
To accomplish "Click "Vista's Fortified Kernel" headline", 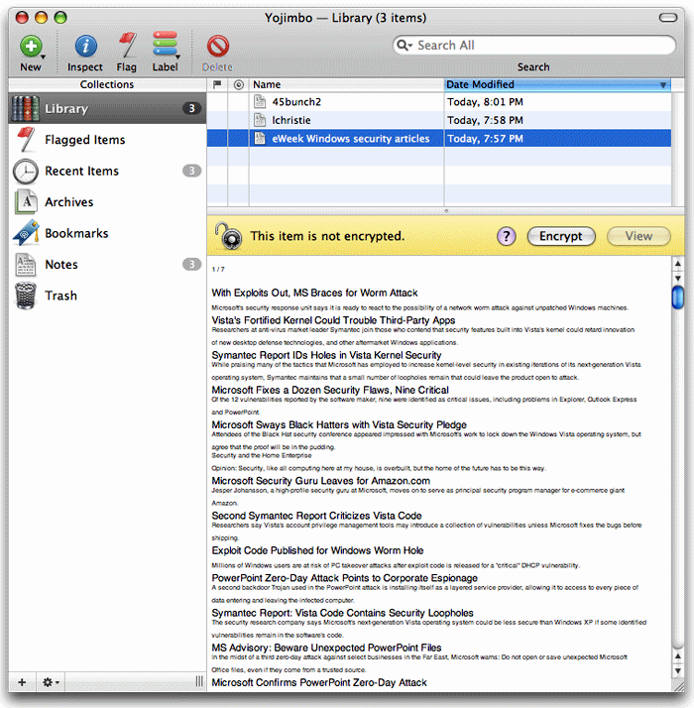I will [x=333, y=320].
